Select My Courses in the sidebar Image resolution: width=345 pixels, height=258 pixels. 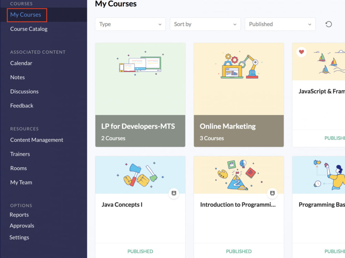[26, 15]
